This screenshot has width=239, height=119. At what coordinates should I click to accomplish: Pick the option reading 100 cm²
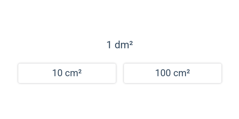click(x=173, y=73)
